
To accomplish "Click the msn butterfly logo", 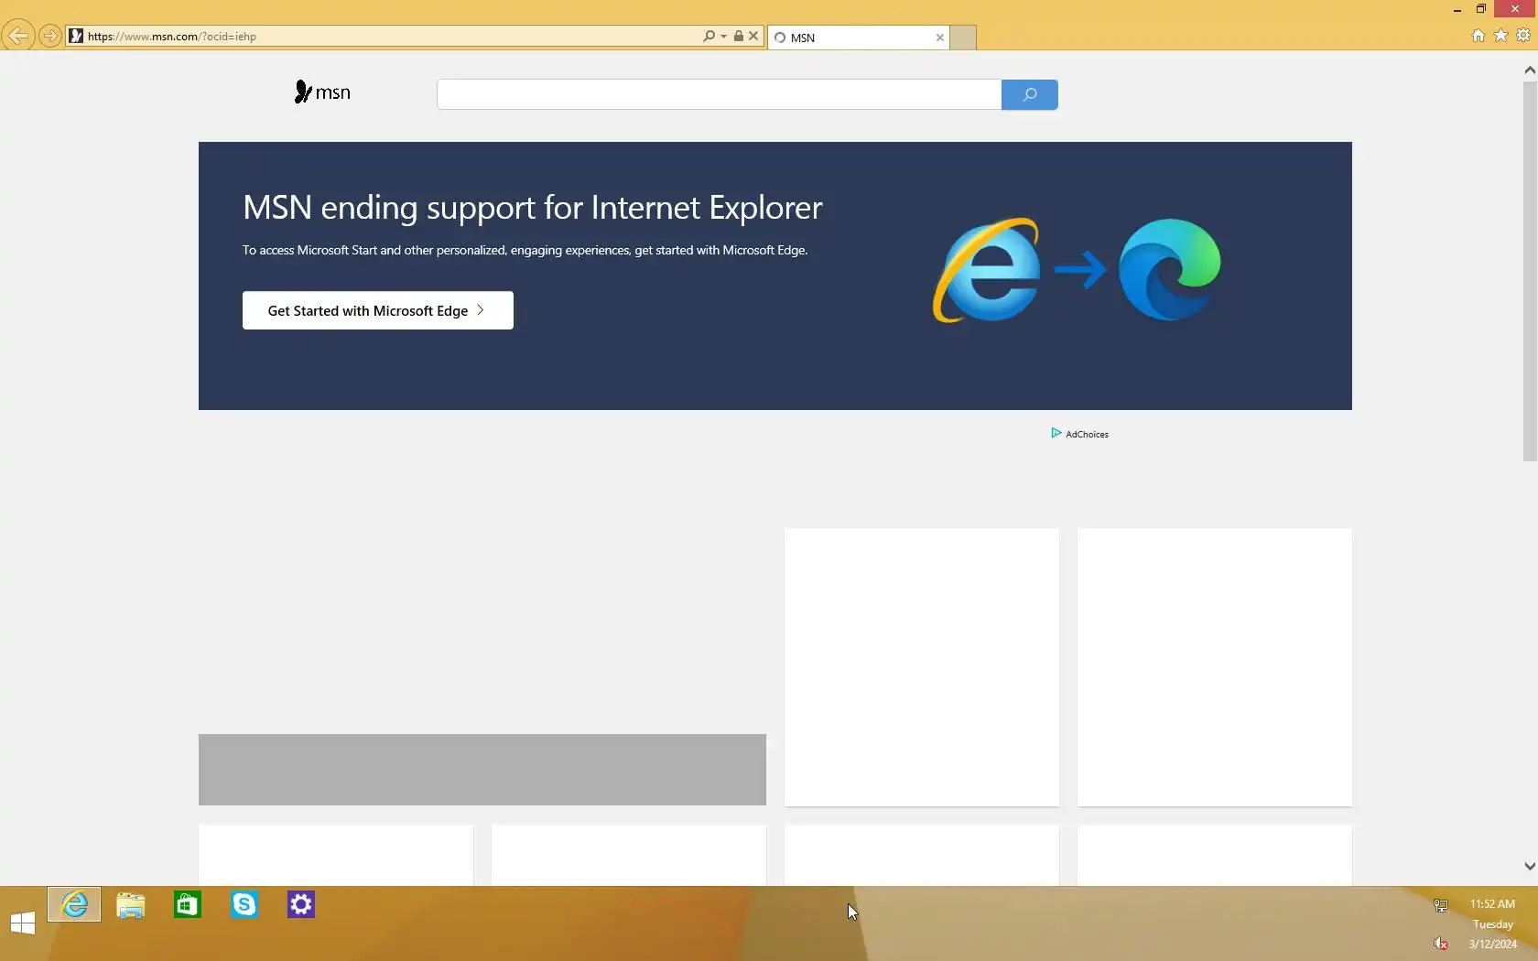I will pyautogui.click(x=322, y=92).
